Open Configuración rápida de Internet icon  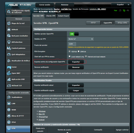tap(9, 12)
